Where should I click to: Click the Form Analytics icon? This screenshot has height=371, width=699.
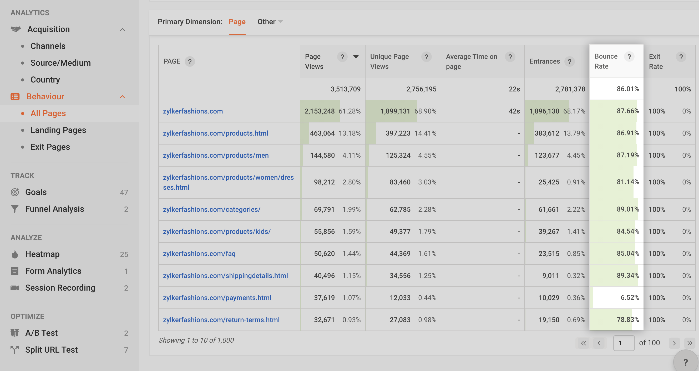point(15,271)
